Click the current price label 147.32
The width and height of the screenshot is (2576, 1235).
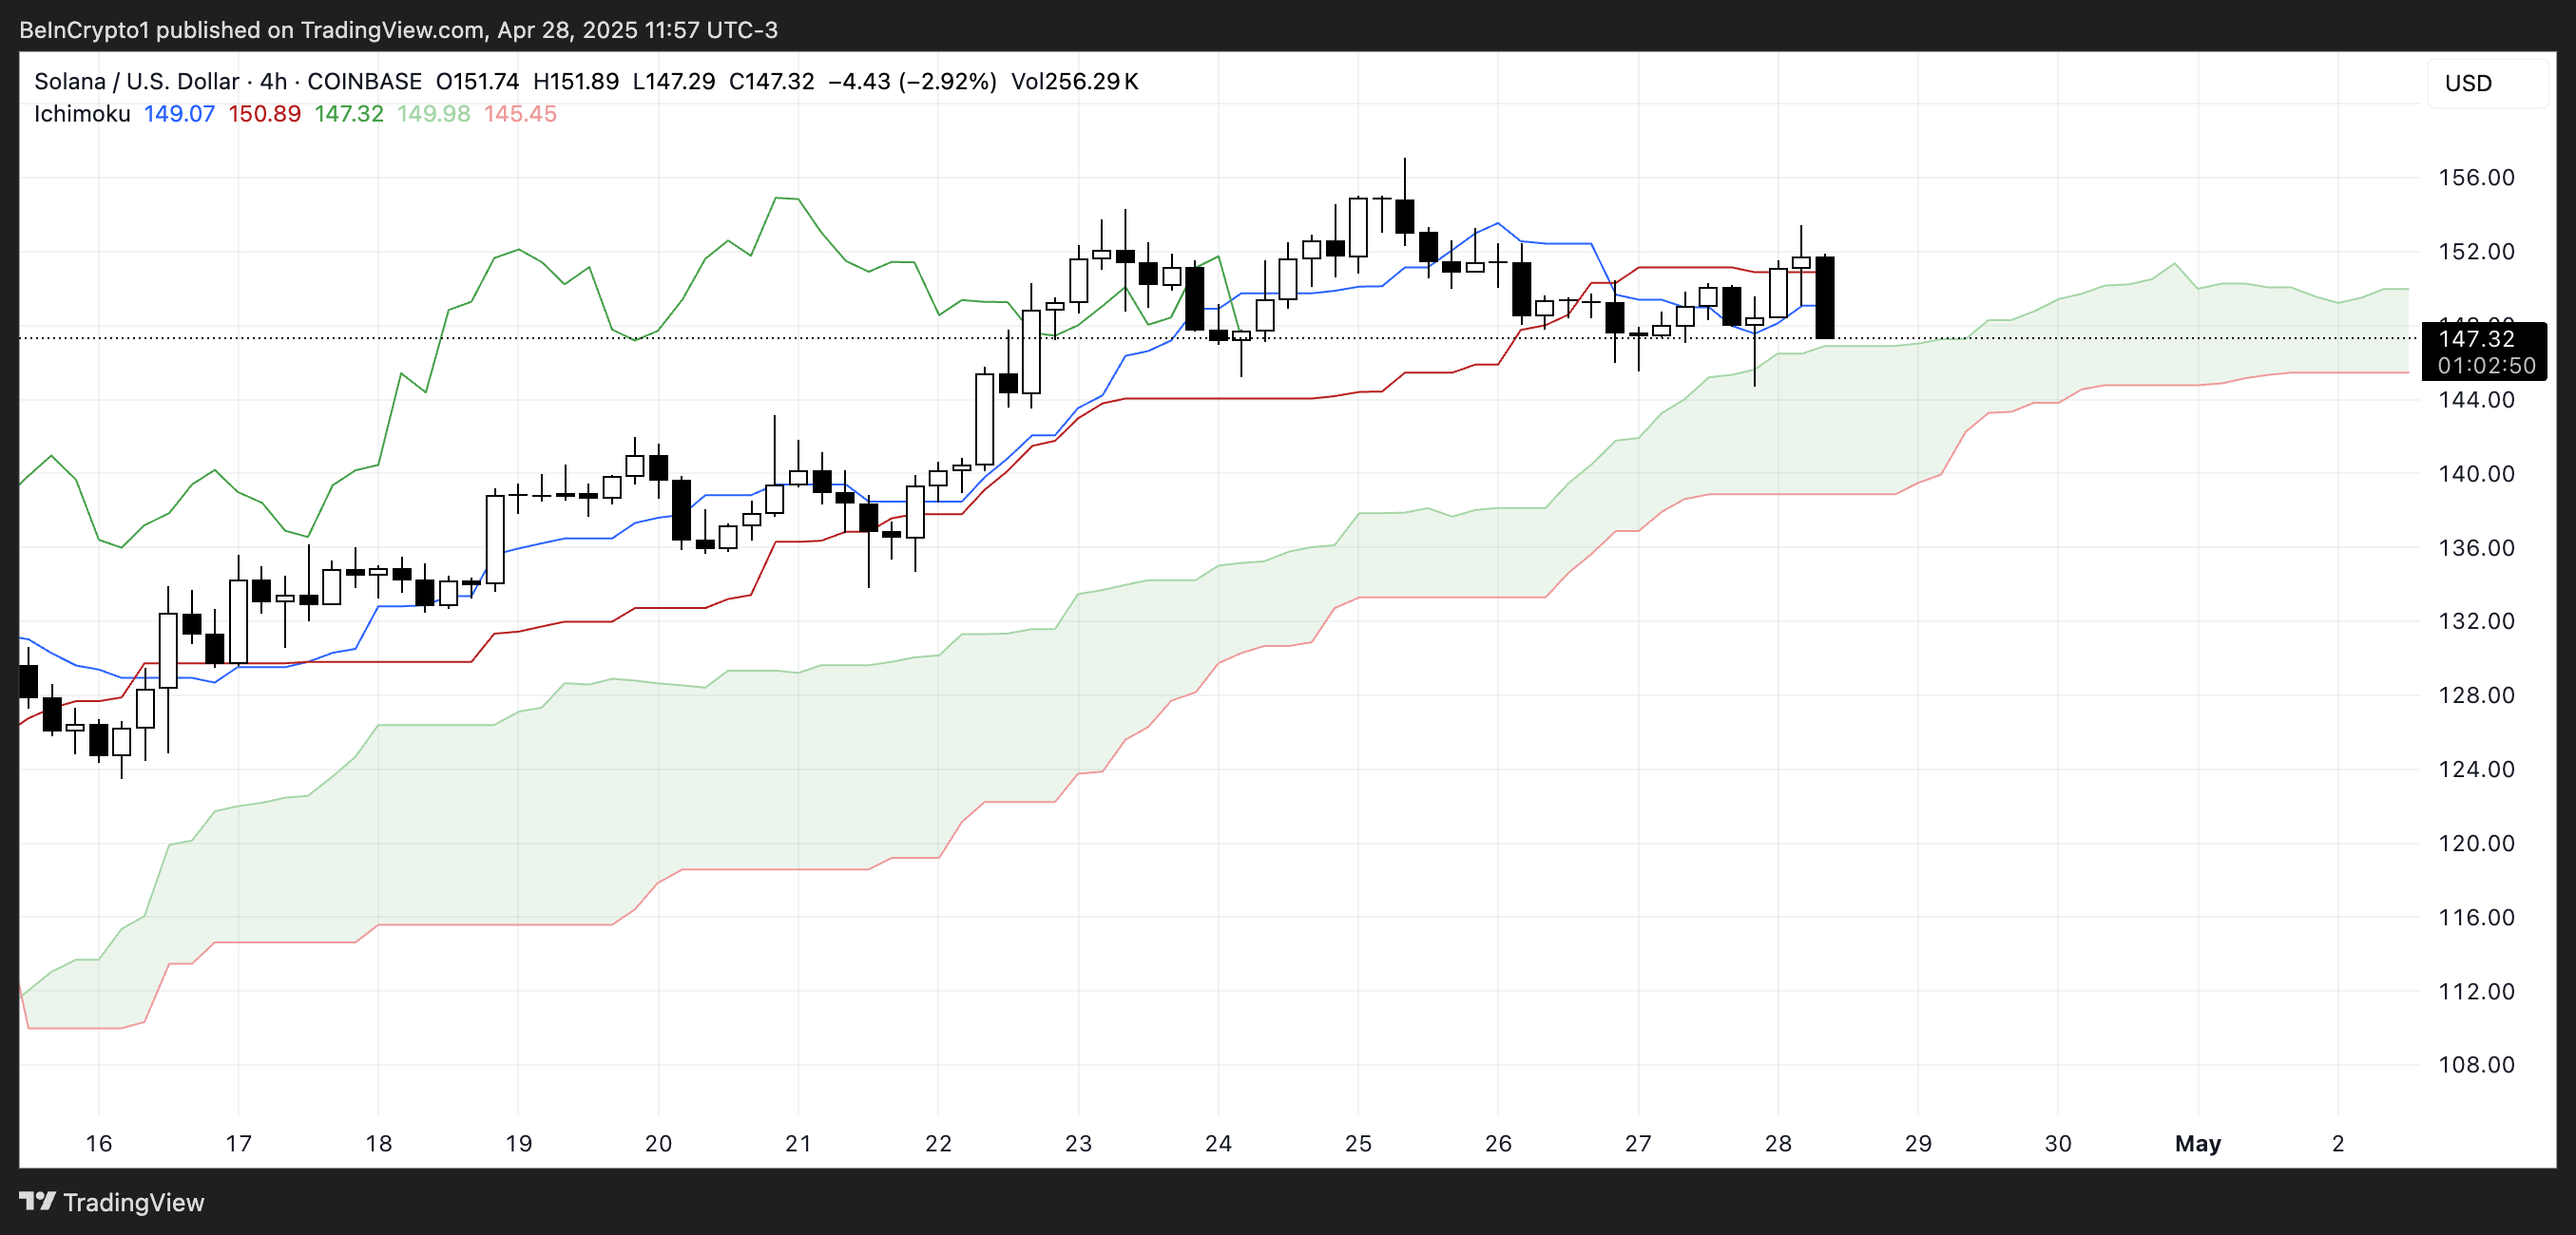(2476, 339)
